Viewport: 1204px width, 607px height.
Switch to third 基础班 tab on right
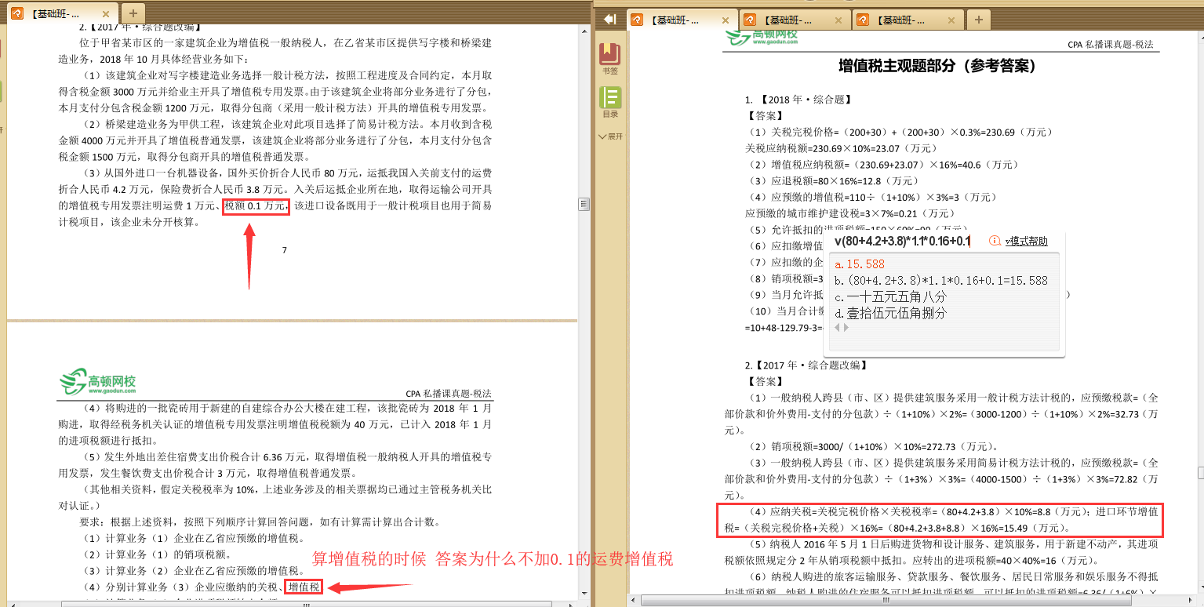pyautogui.click(x=900, y=20)
